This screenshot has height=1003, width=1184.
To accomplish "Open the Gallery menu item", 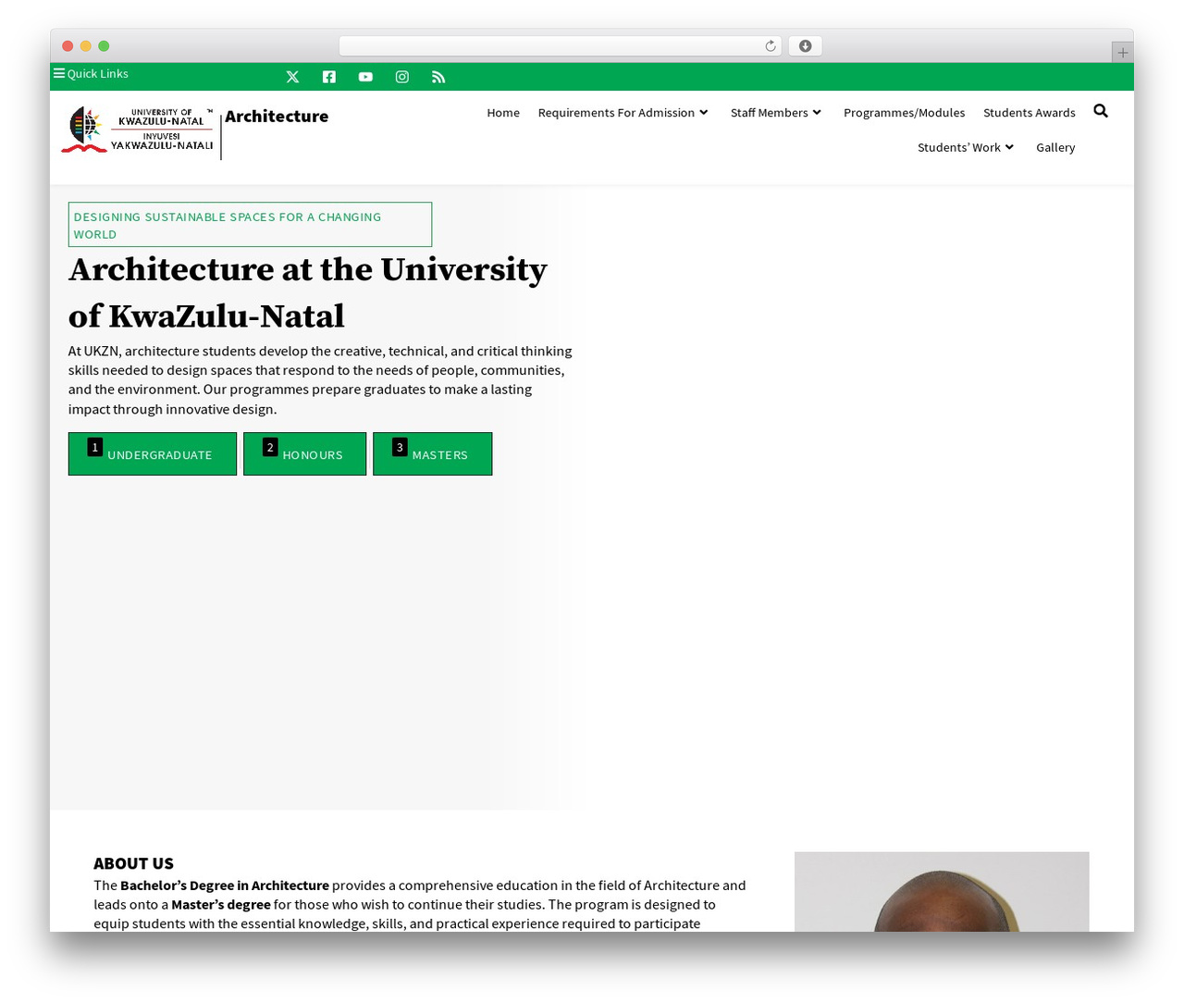I will pyautogui.click(x=1055, y=147).
